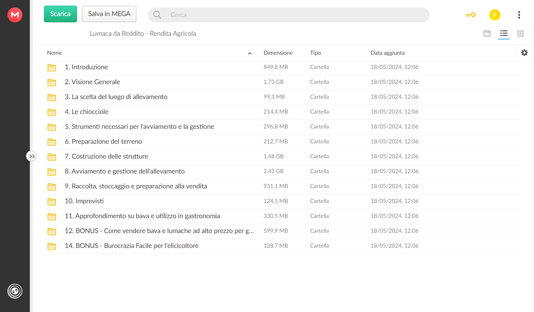Click the search magnifier icon
The image size is (534, 312).
tap(157, 15)
